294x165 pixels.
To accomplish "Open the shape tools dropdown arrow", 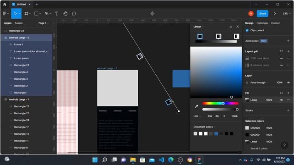I will pyautogui.click(x=40, y=14).
